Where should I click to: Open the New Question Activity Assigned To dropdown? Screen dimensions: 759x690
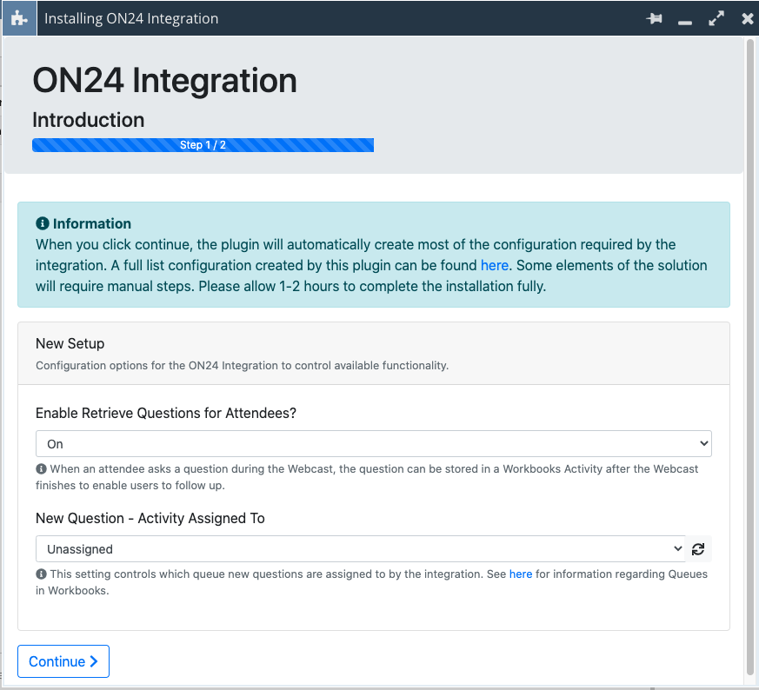tap(361, 548)
